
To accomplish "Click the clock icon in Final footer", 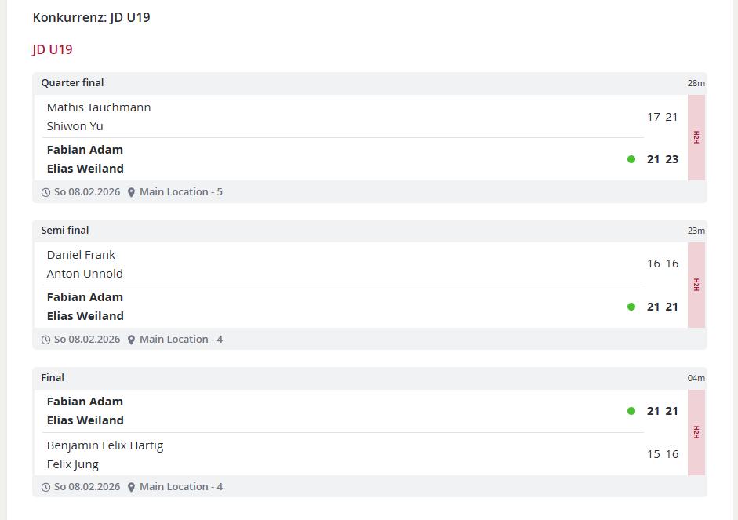I will [x=45, y=487].
